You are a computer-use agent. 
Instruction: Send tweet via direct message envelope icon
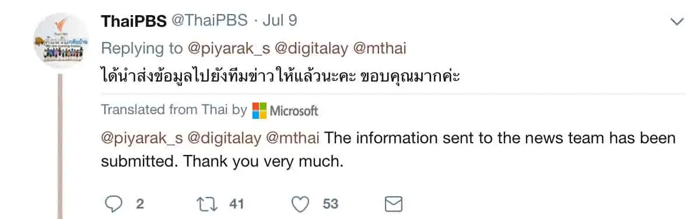click(x=393, y=204)
